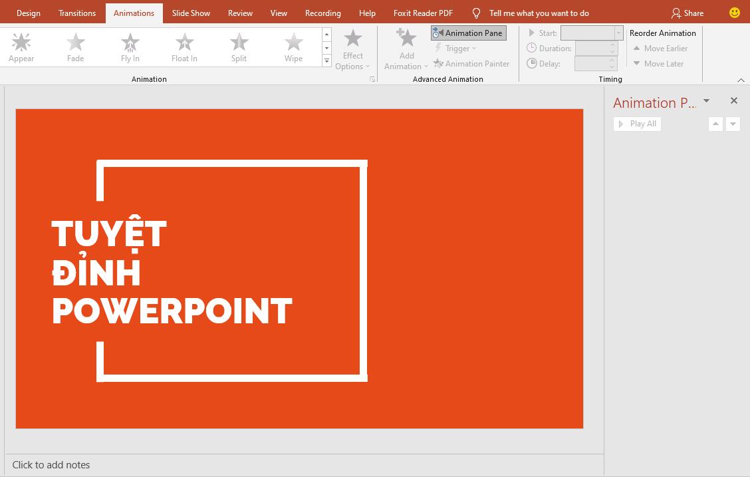Expand the animation gallery with More arrow
This screenshot has height=477, width=750.
[x=326, y=61]
